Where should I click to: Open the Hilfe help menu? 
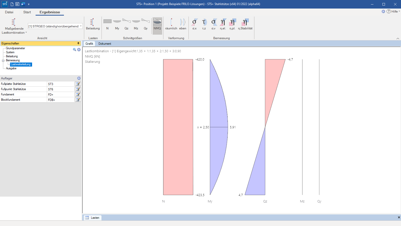coord(393,11)
